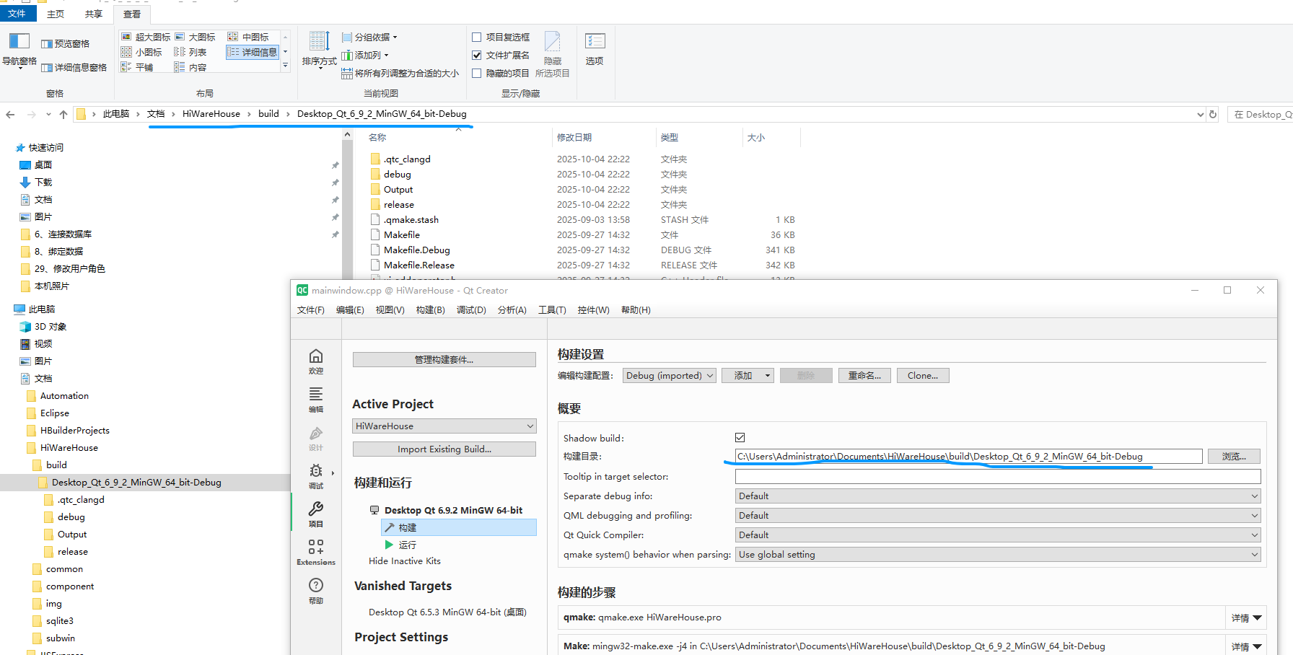This screenshot has height=655, width=1293.
Task: Open the File (文件) tab in Explorer
Action: (17, 13)
